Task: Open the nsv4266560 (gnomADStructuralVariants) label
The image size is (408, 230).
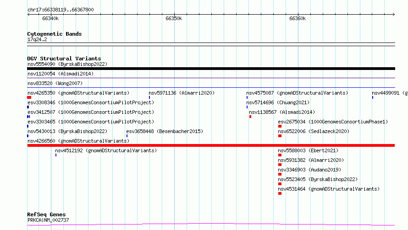Action: click(78, 141)
